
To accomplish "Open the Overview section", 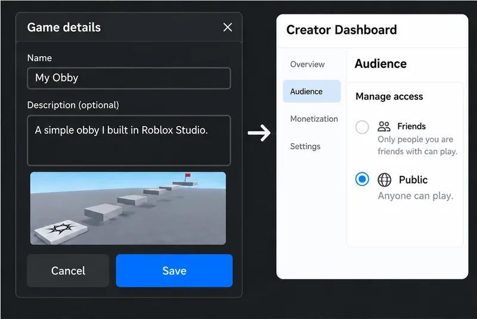I will coord(307,64).
